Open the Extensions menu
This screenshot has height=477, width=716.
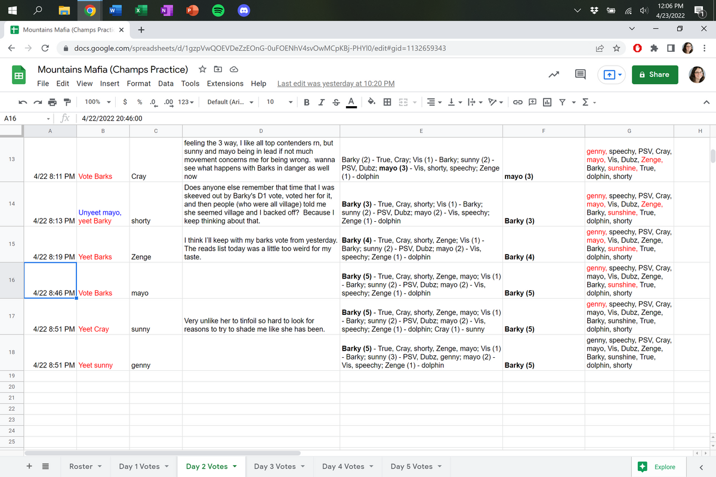(225, 83)
